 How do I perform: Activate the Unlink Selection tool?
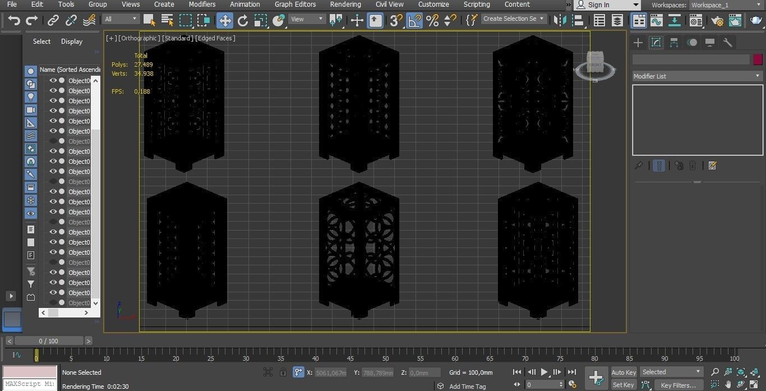click(71, 21)
